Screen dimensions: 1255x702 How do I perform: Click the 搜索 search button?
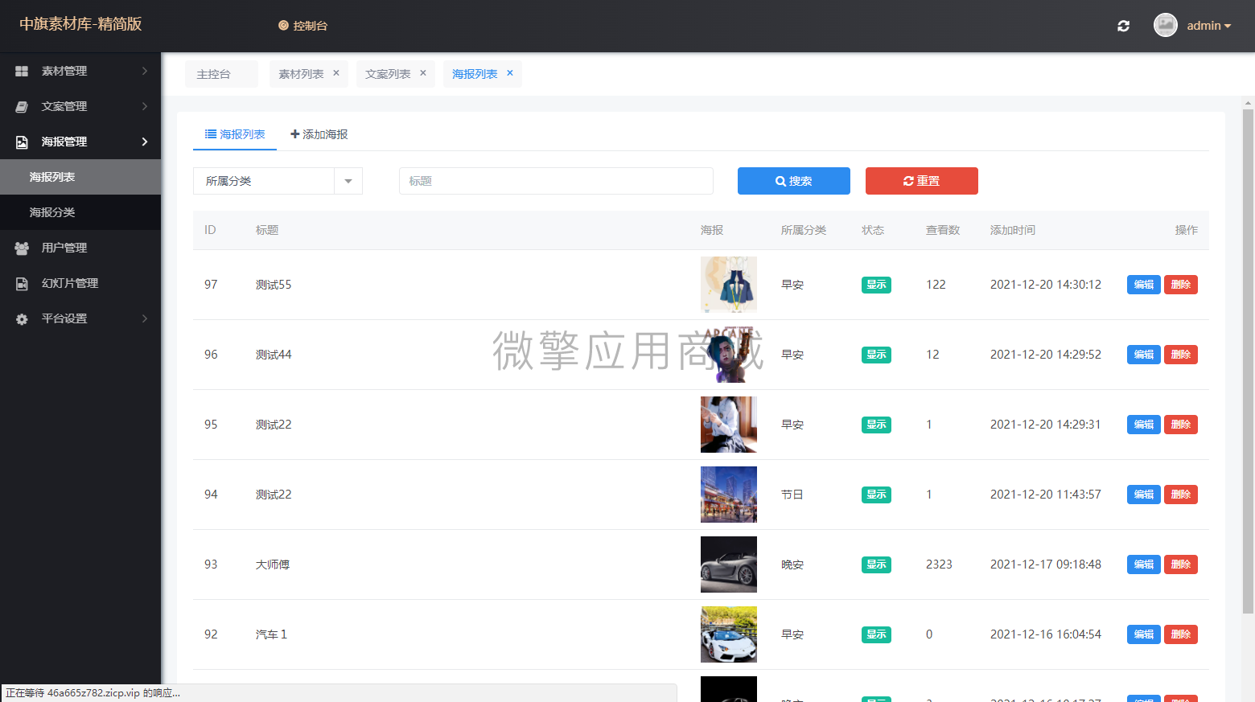794,181
